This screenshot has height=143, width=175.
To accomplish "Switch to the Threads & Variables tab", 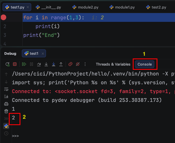I will tap(113, 64).
